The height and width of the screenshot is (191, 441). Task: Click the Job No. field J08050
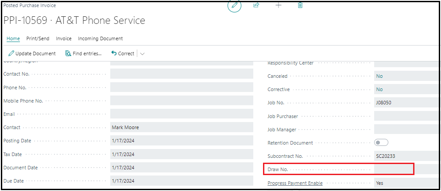[406, 103]
